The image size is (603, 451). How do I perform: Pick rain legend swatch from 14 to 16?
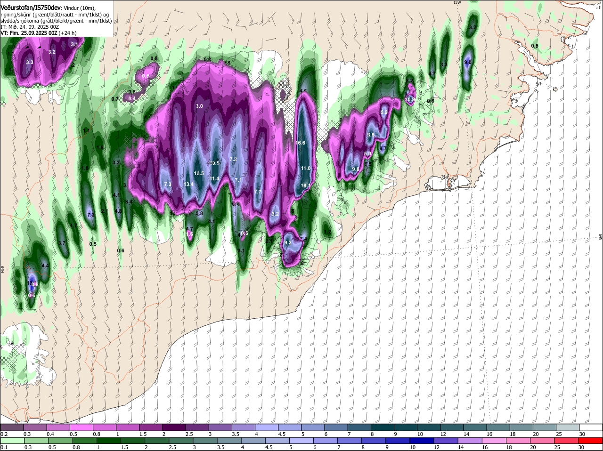pyautogui.click(x=471, y=441)
